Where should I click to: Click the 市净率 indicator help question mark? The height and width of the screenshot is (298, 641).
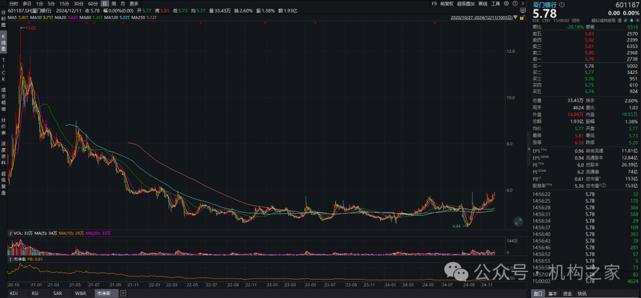10,259
